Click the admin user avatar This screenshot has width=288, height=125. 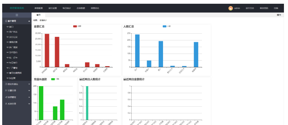pyautogui.click(x=231, y=8)
